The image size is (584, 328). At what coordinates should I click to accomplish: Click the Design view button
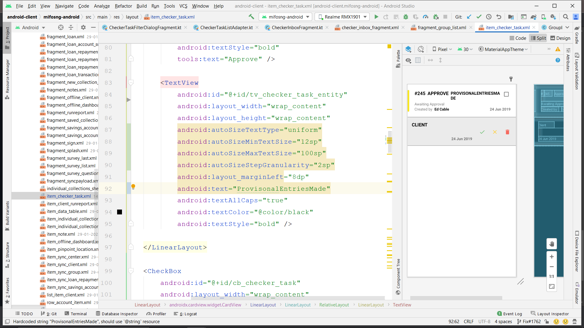(560, 38)
